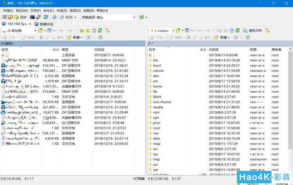
Task: Click local select files plus icon
Action: tap(89, 37)
